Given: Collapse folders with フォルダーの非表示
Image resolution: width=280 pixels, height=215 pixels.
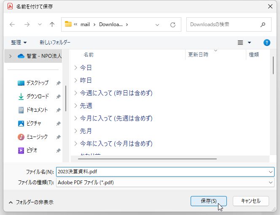Looking at the screenshot, I should [x=31, y=202].
